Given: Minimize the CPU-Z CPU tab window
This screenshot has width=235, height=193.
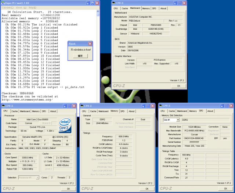Looking at the screenshot, I should pyautogui.click(x=65, y=106).
